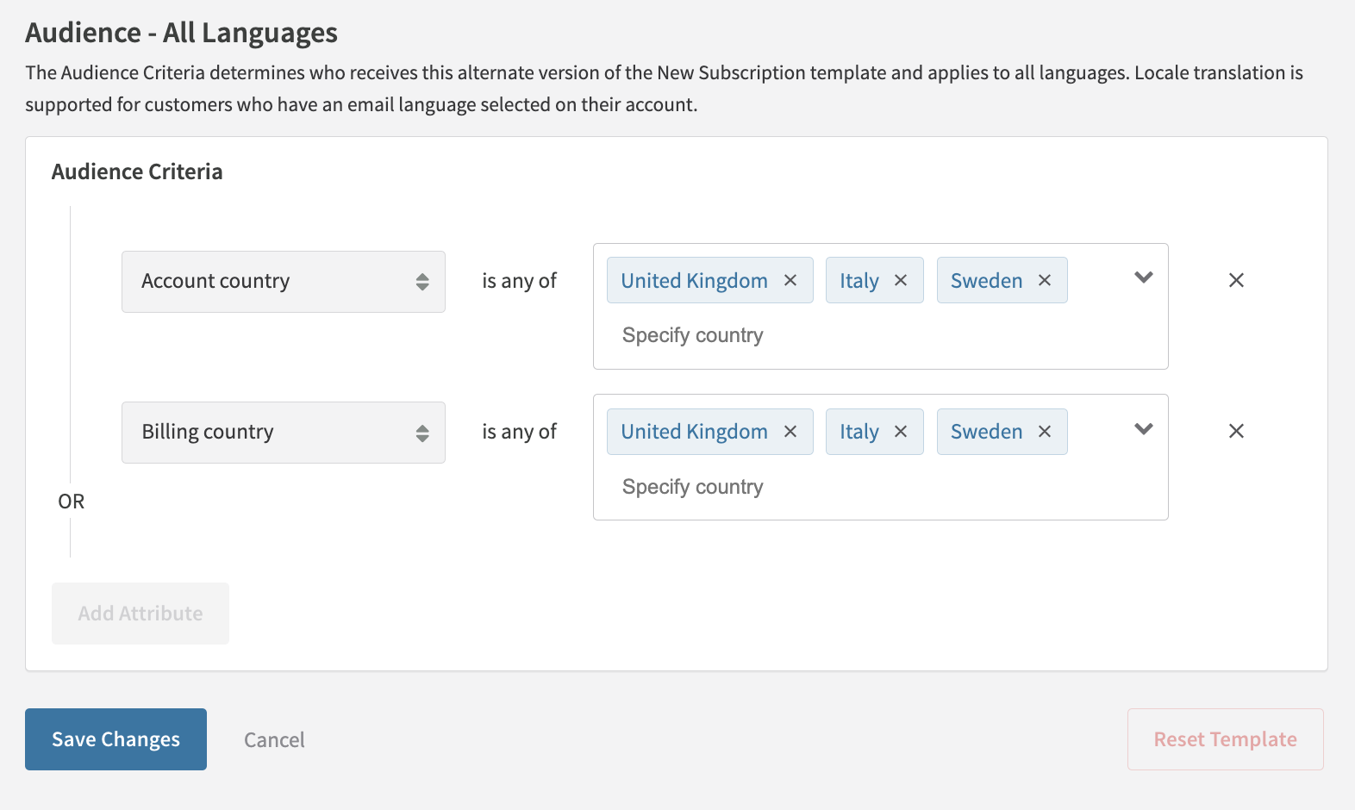The height and width of the screenshot is (810, 1355).
Task: Expand Billing country values chevron
Action: (x=1144, y=429)
